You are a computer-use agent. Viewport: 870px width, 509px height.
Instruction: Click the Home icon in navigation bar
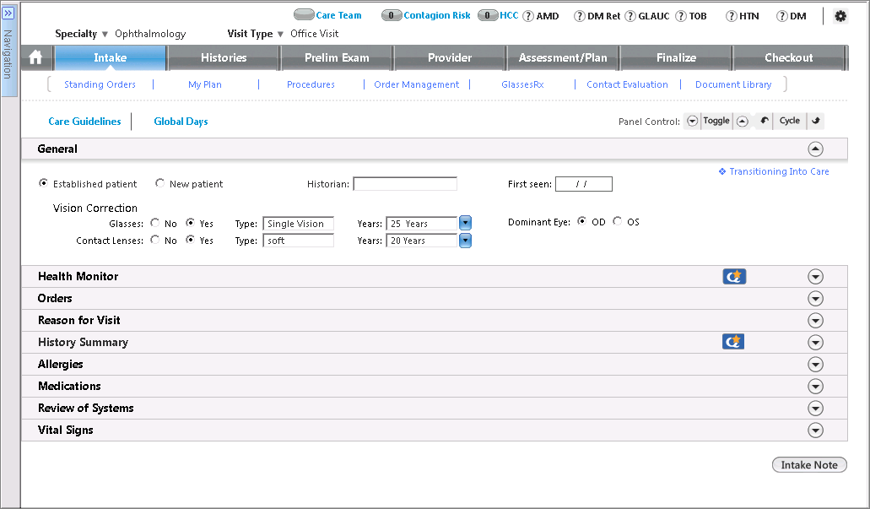35,57
